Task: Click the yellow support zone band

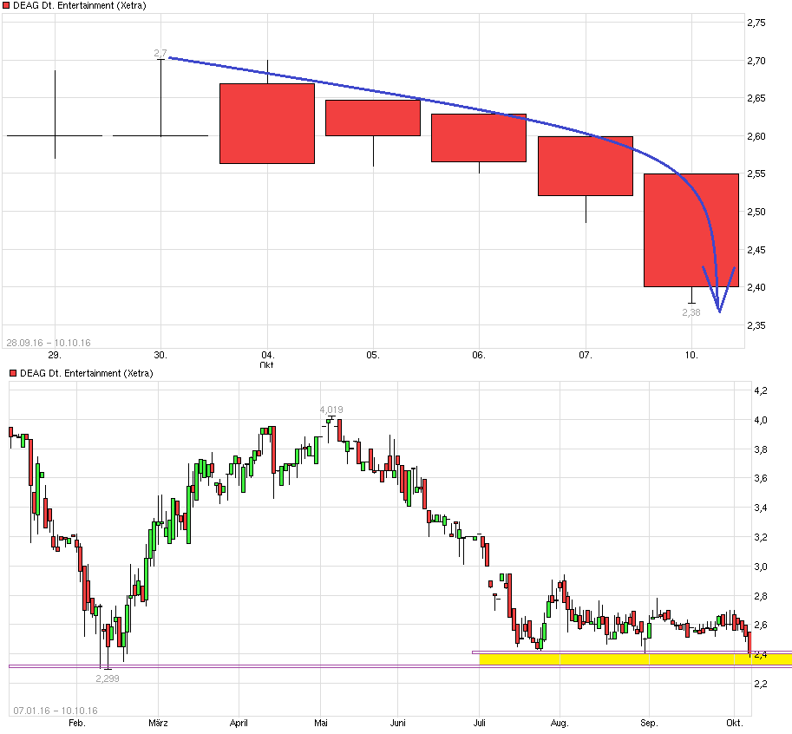Action: pyautogui.click(x=635, y=659)
